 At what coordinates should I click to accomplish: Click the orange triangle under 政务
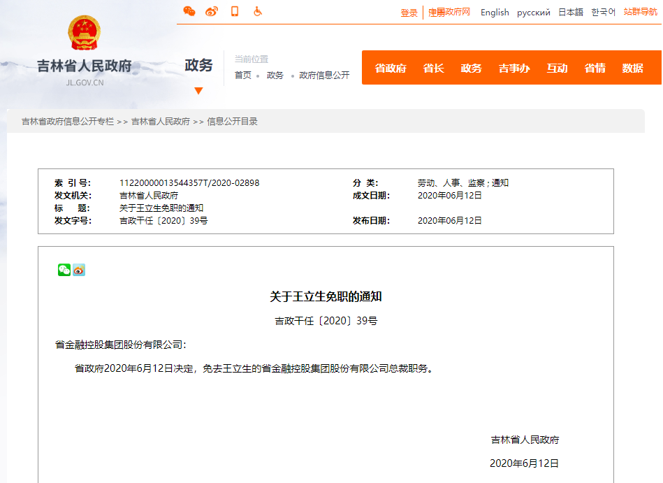click(198, 91)
